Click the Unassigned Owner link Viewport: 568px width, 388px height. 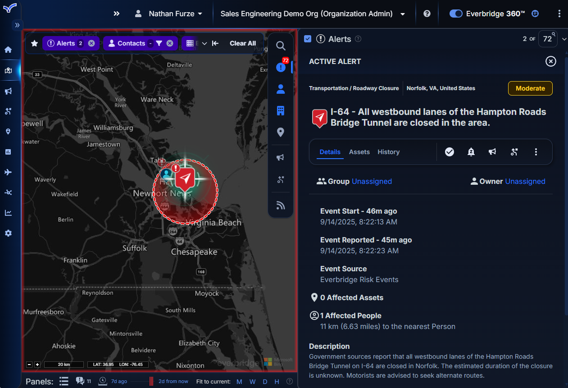tap(525, 181)
